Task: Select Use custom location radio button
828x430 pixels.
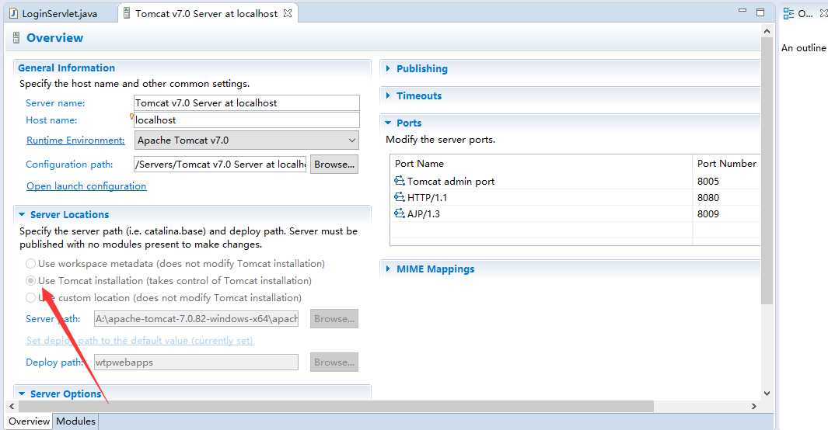Action: (30, 298)
